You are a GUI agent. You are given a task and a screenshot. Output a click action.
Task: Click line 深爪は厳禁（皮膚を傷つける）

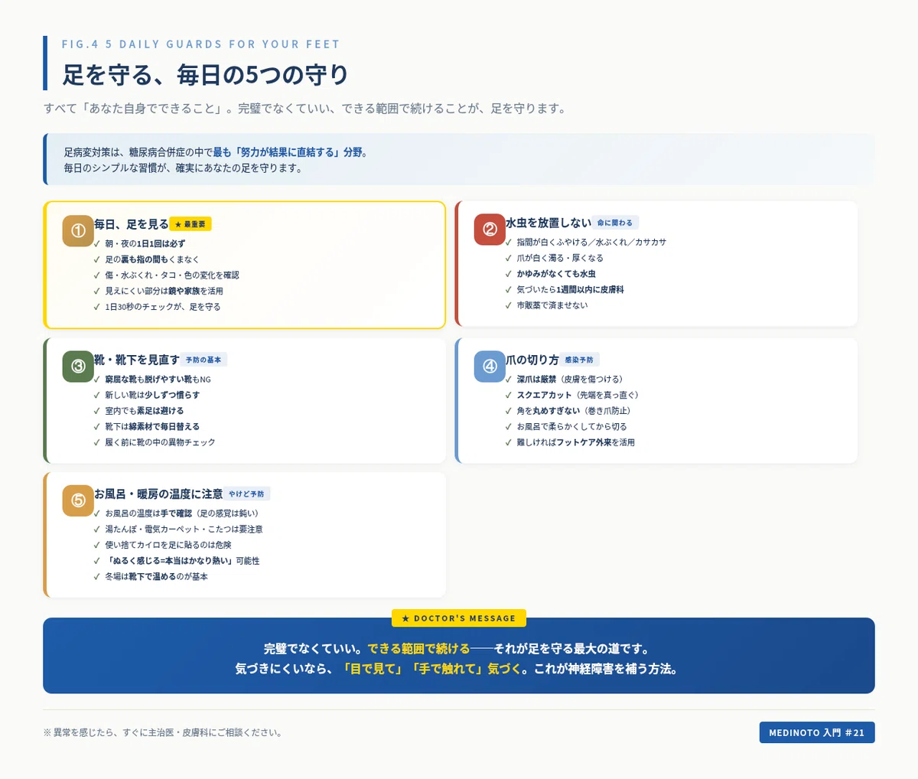click(572, 379)
